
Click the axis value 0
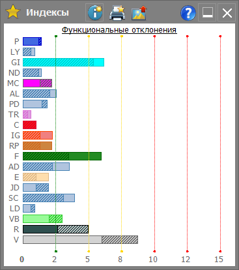(21, 259)
